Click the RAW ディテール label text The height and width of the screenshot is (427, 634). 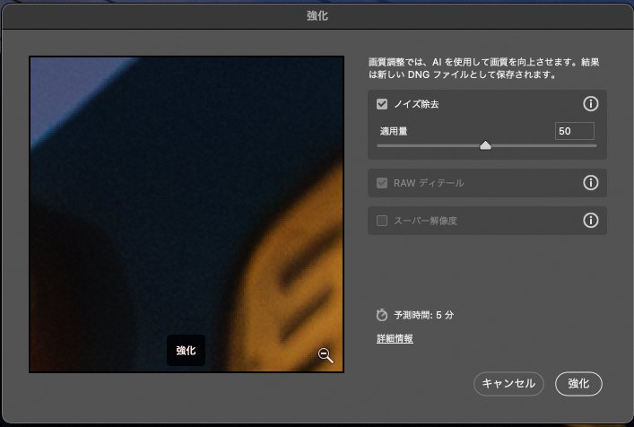click(429, 183)
